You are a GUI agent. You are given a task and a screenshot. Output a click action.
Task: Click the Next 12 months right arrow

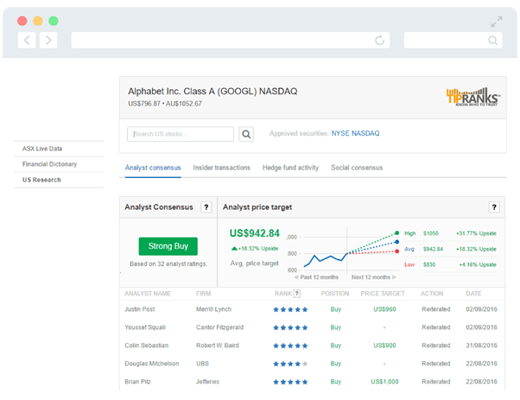tap(394, 277)
